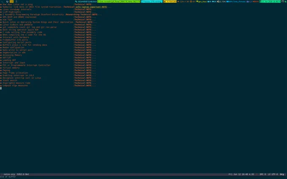Expand the bullet beside "LLVM Highlights"
This screenshot has width=287, height=179.
pos(1,12)
